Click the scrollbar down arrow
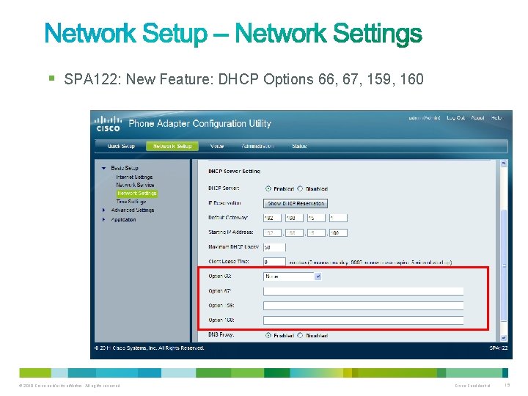The height and width of the screenshot is (396, 528). pos(504,338)
